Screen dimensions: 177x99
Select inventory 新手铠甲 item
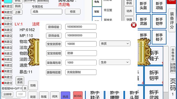154,75
